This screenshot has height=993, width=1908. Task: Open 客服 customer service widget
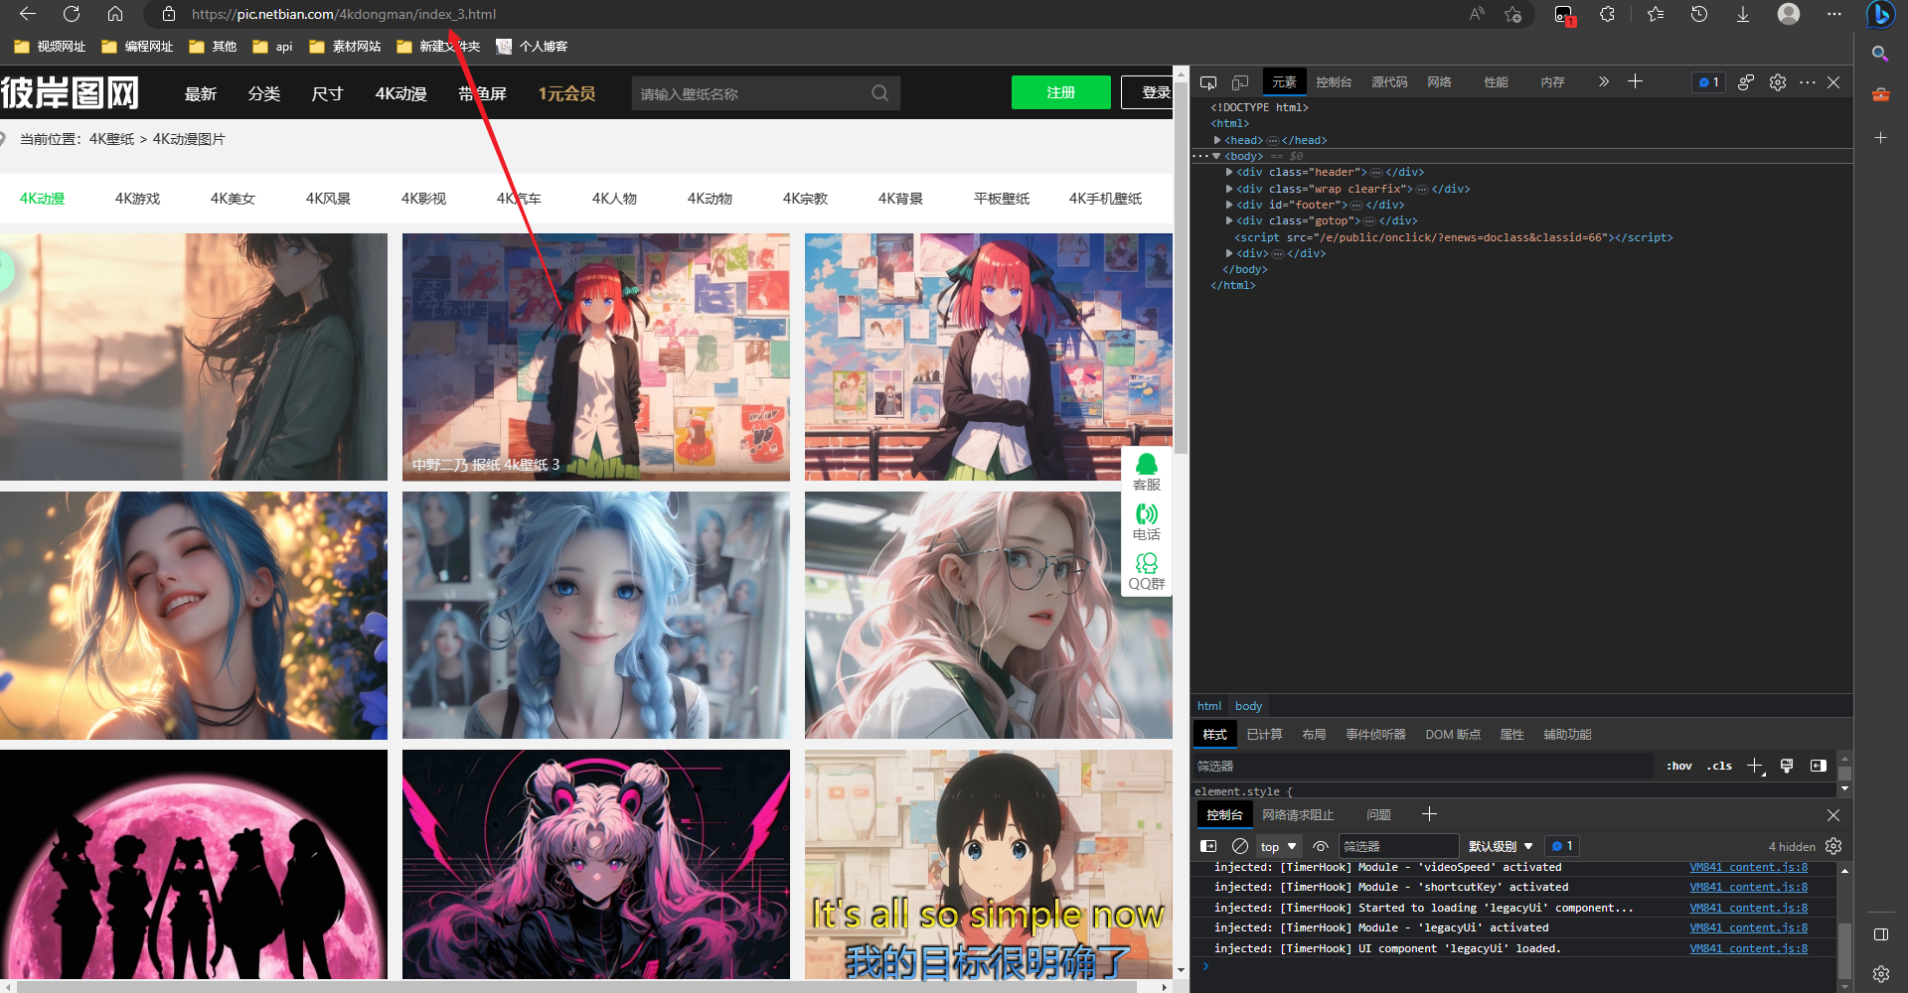click(1147, 472)
